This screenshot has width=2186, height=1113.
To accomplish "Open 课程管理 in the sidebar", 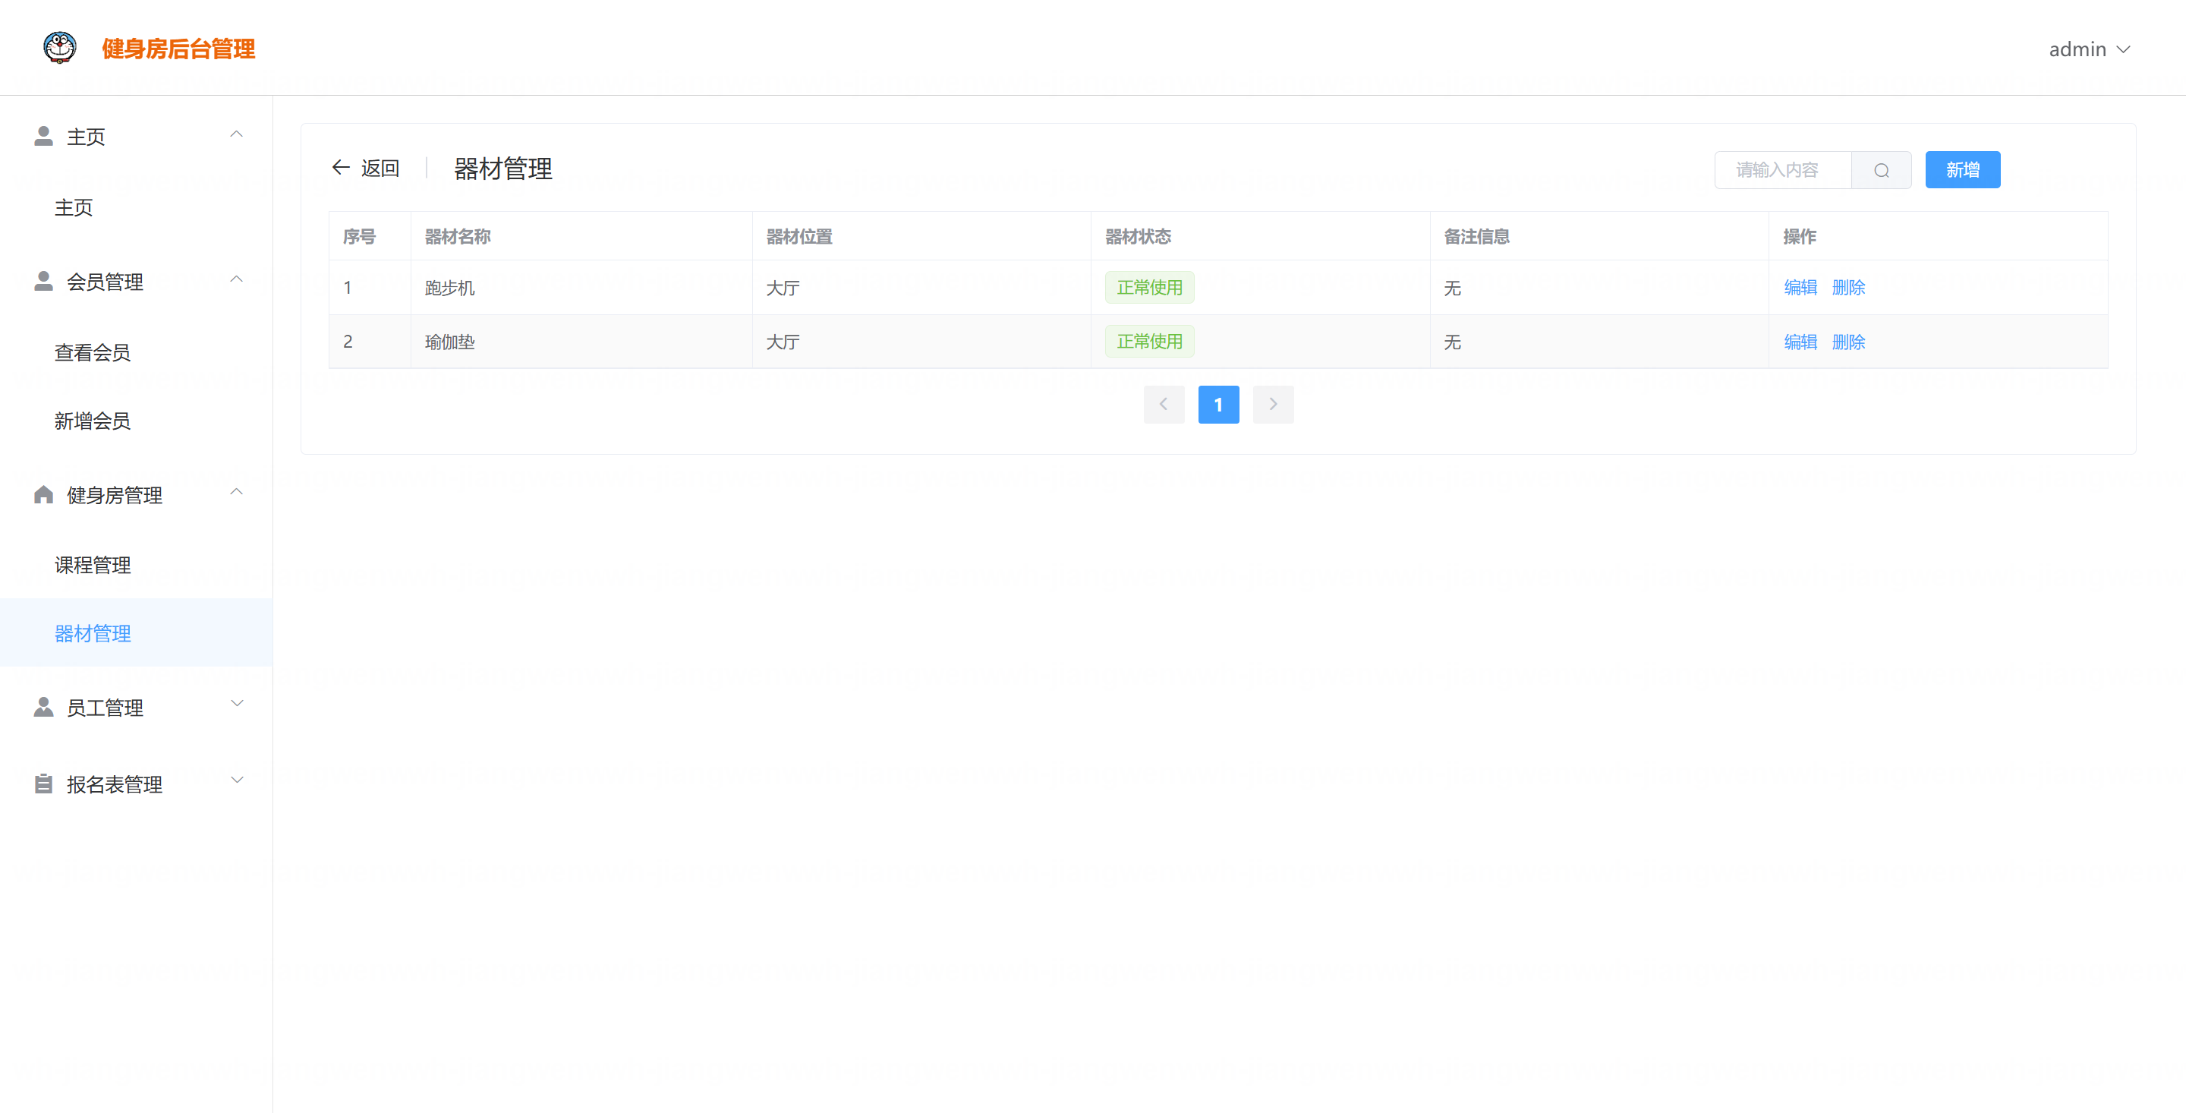I will (x=93, y=565).
